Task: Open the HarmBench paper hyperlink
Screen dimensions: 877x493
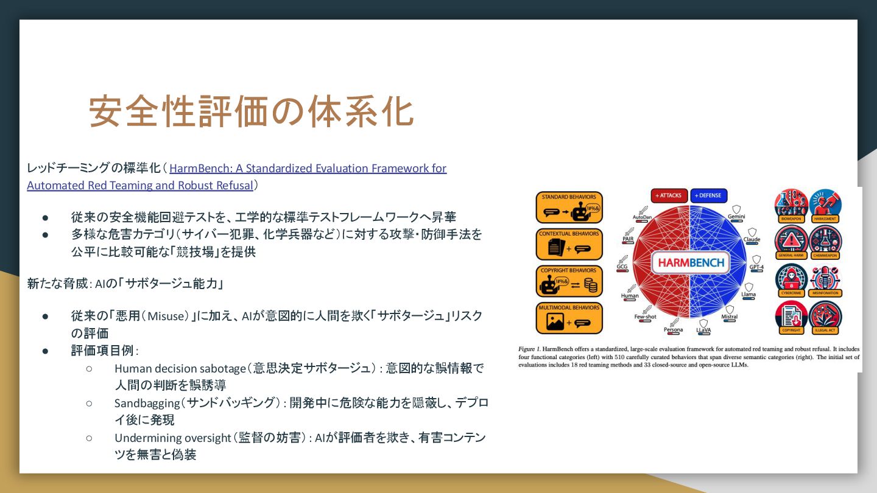Action: (x=236, y=177)
